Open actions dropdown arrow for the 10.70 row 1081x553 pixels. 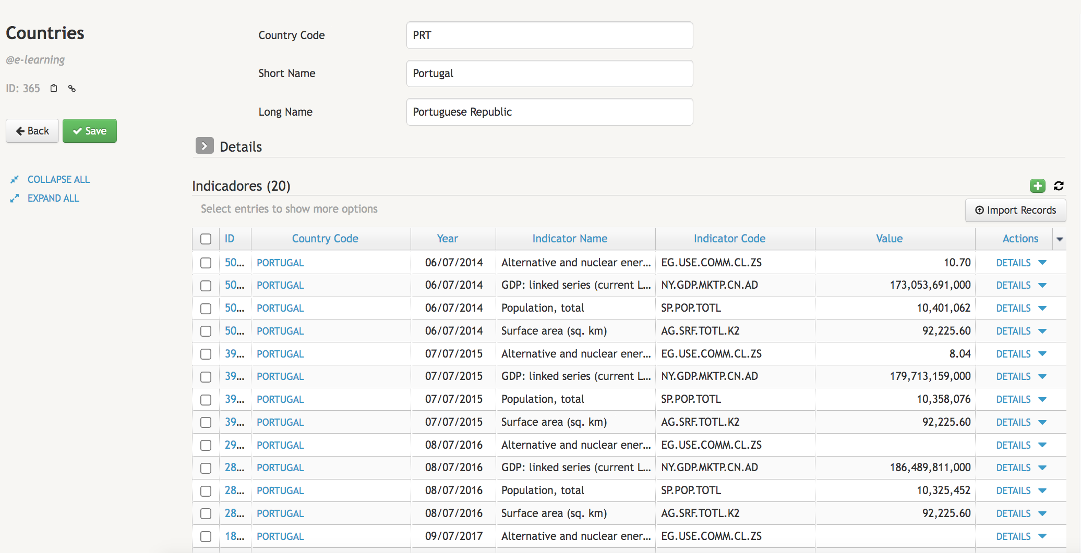[1042, 263]
